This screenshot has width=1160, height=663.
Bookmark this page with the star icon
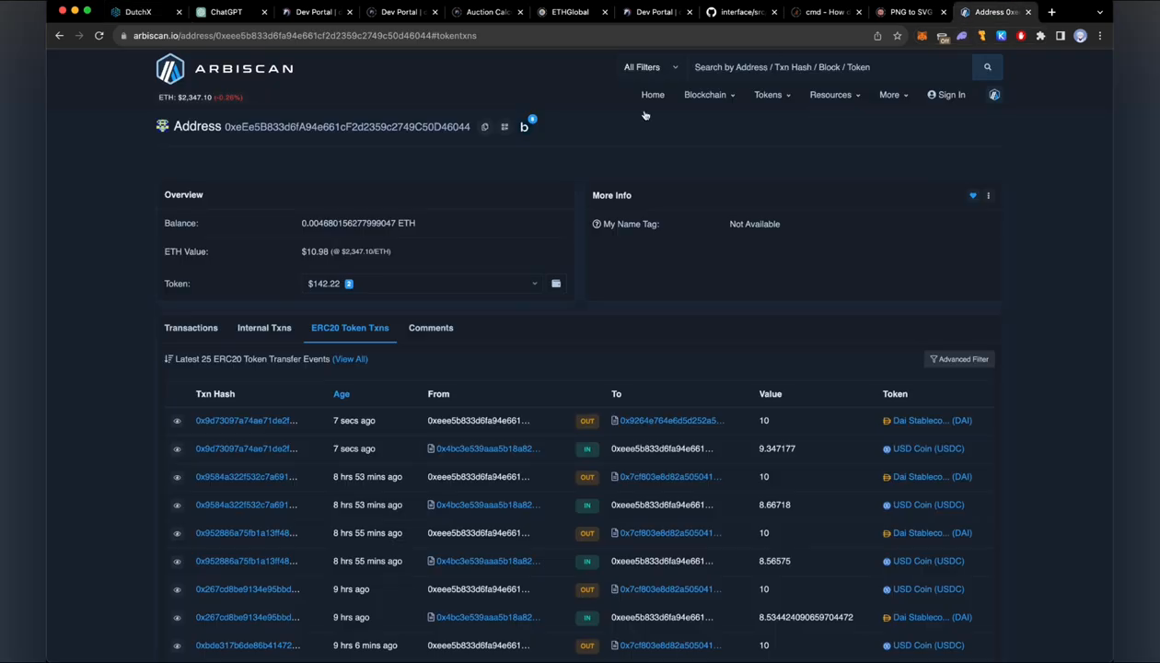coord(898,36)
